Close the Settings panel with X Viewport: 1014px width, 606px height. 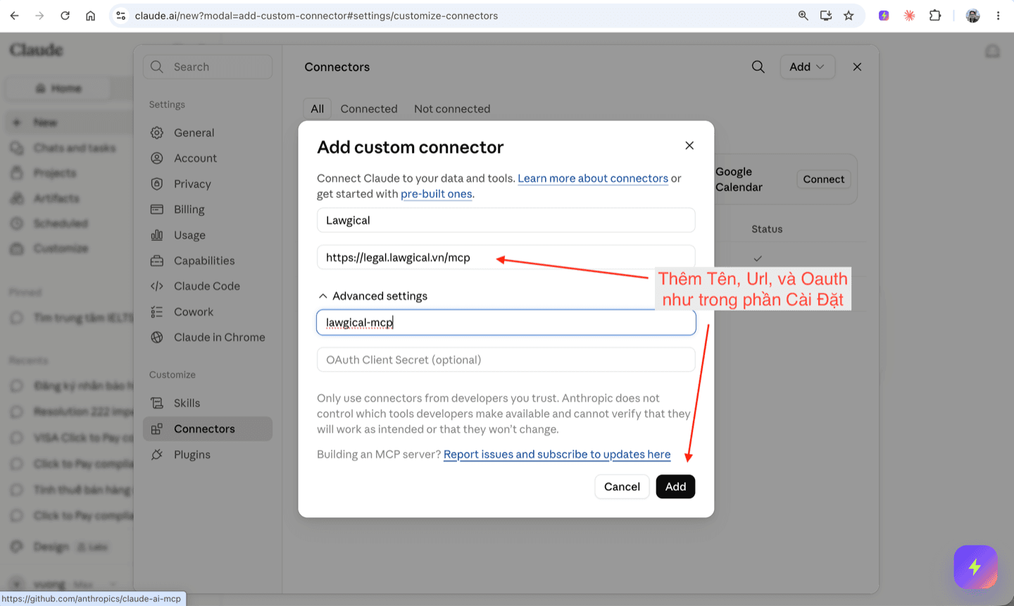click(857, 67)
